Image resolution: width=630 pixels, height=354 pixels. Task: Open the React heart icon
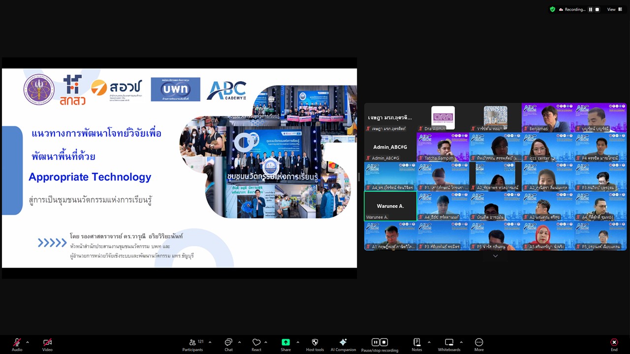coord(256,342)
